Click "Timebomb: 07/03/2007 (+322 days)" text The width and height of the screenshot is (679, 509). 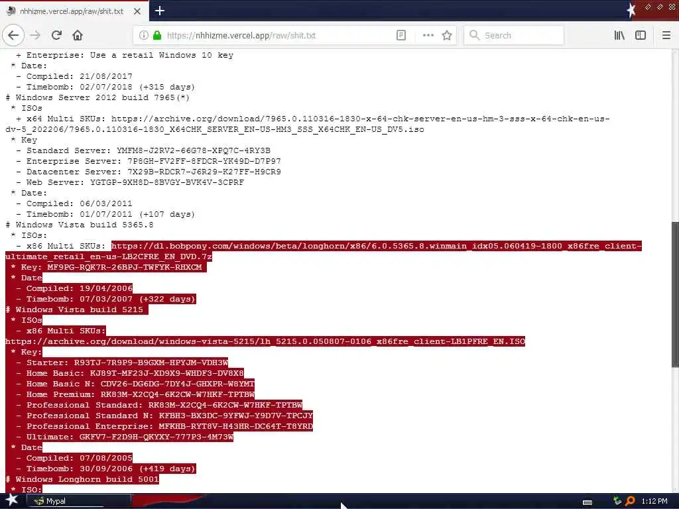111,299
